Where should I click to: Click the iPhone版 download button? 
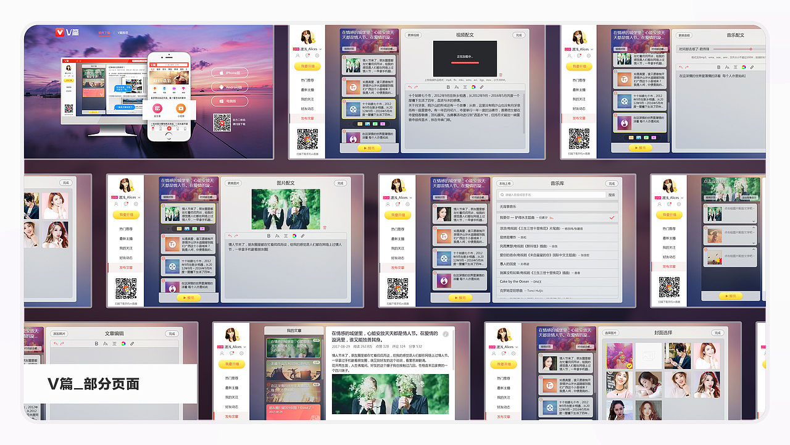point(230,73)
